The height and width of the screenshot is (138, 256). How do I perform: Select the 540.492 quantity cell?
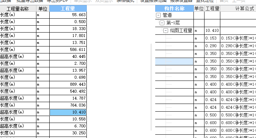point(68,91)
